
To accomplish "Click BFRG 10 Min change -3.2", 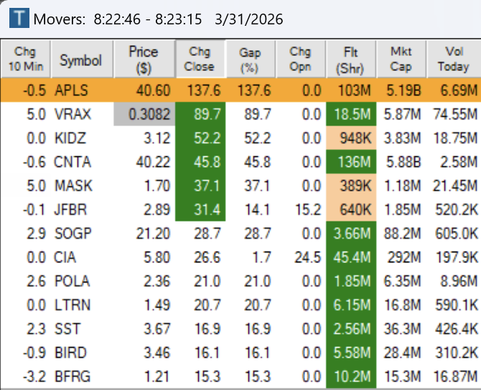I will pos(34,376).
